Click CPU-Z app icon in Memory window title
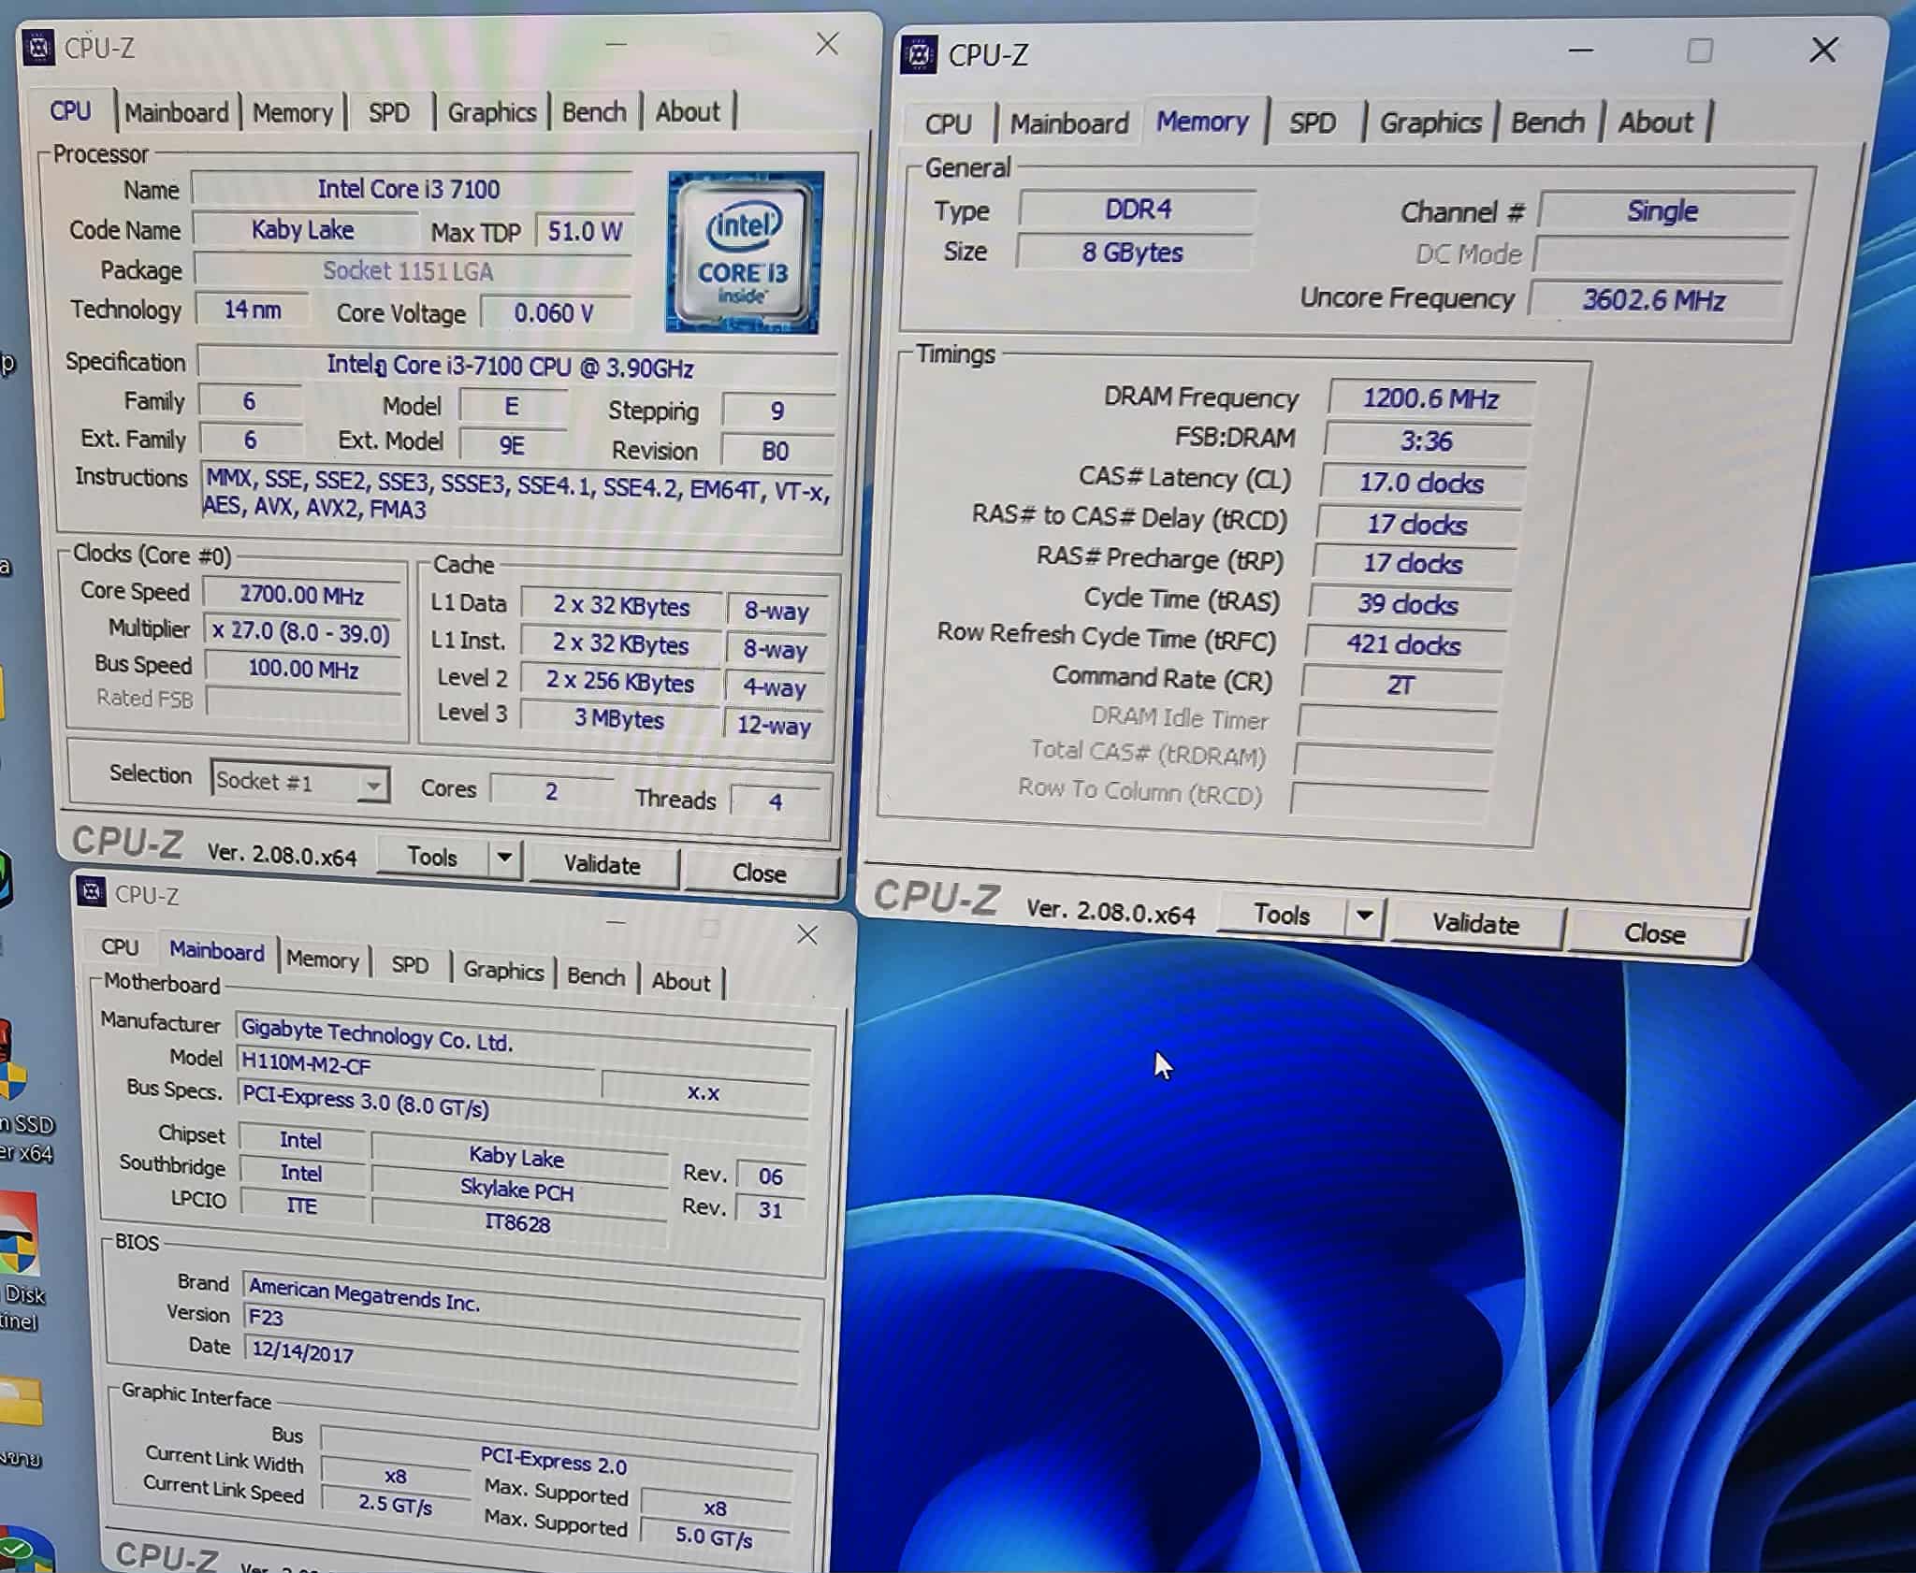This screenshot has height=1573, width=1916. [919, 55]
